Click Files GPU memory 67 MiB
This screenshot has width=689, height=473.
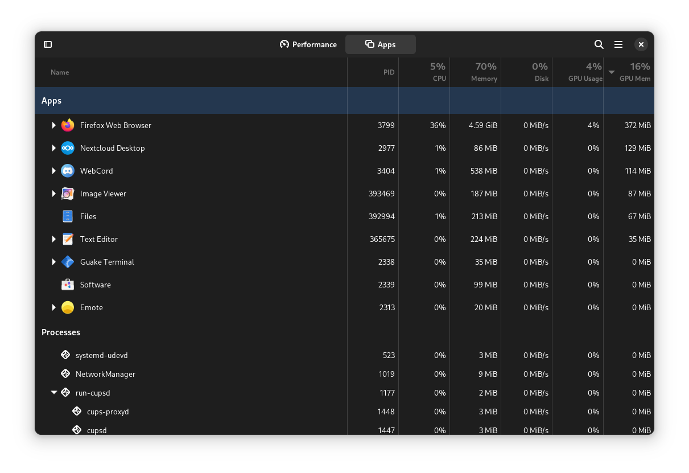[640, 216]
